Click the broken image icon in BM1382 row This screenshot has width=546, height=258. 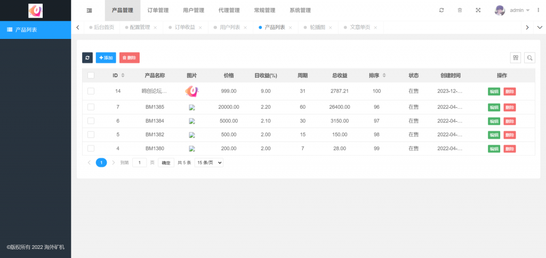192,135
